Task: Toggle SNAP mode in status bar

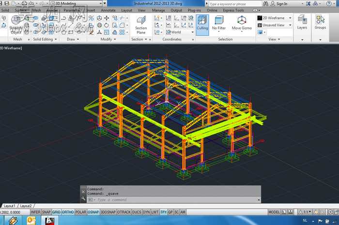Action: tap(46, 212)
